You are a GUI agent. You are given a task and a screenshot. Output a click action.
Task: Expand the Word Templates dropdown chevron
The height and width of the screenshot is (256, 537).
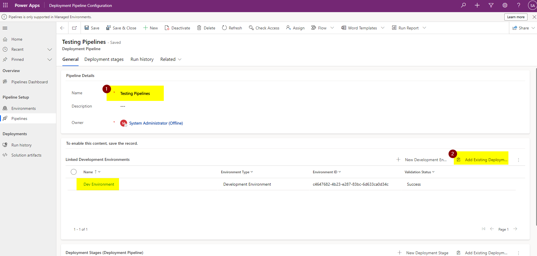click(383, 28)
